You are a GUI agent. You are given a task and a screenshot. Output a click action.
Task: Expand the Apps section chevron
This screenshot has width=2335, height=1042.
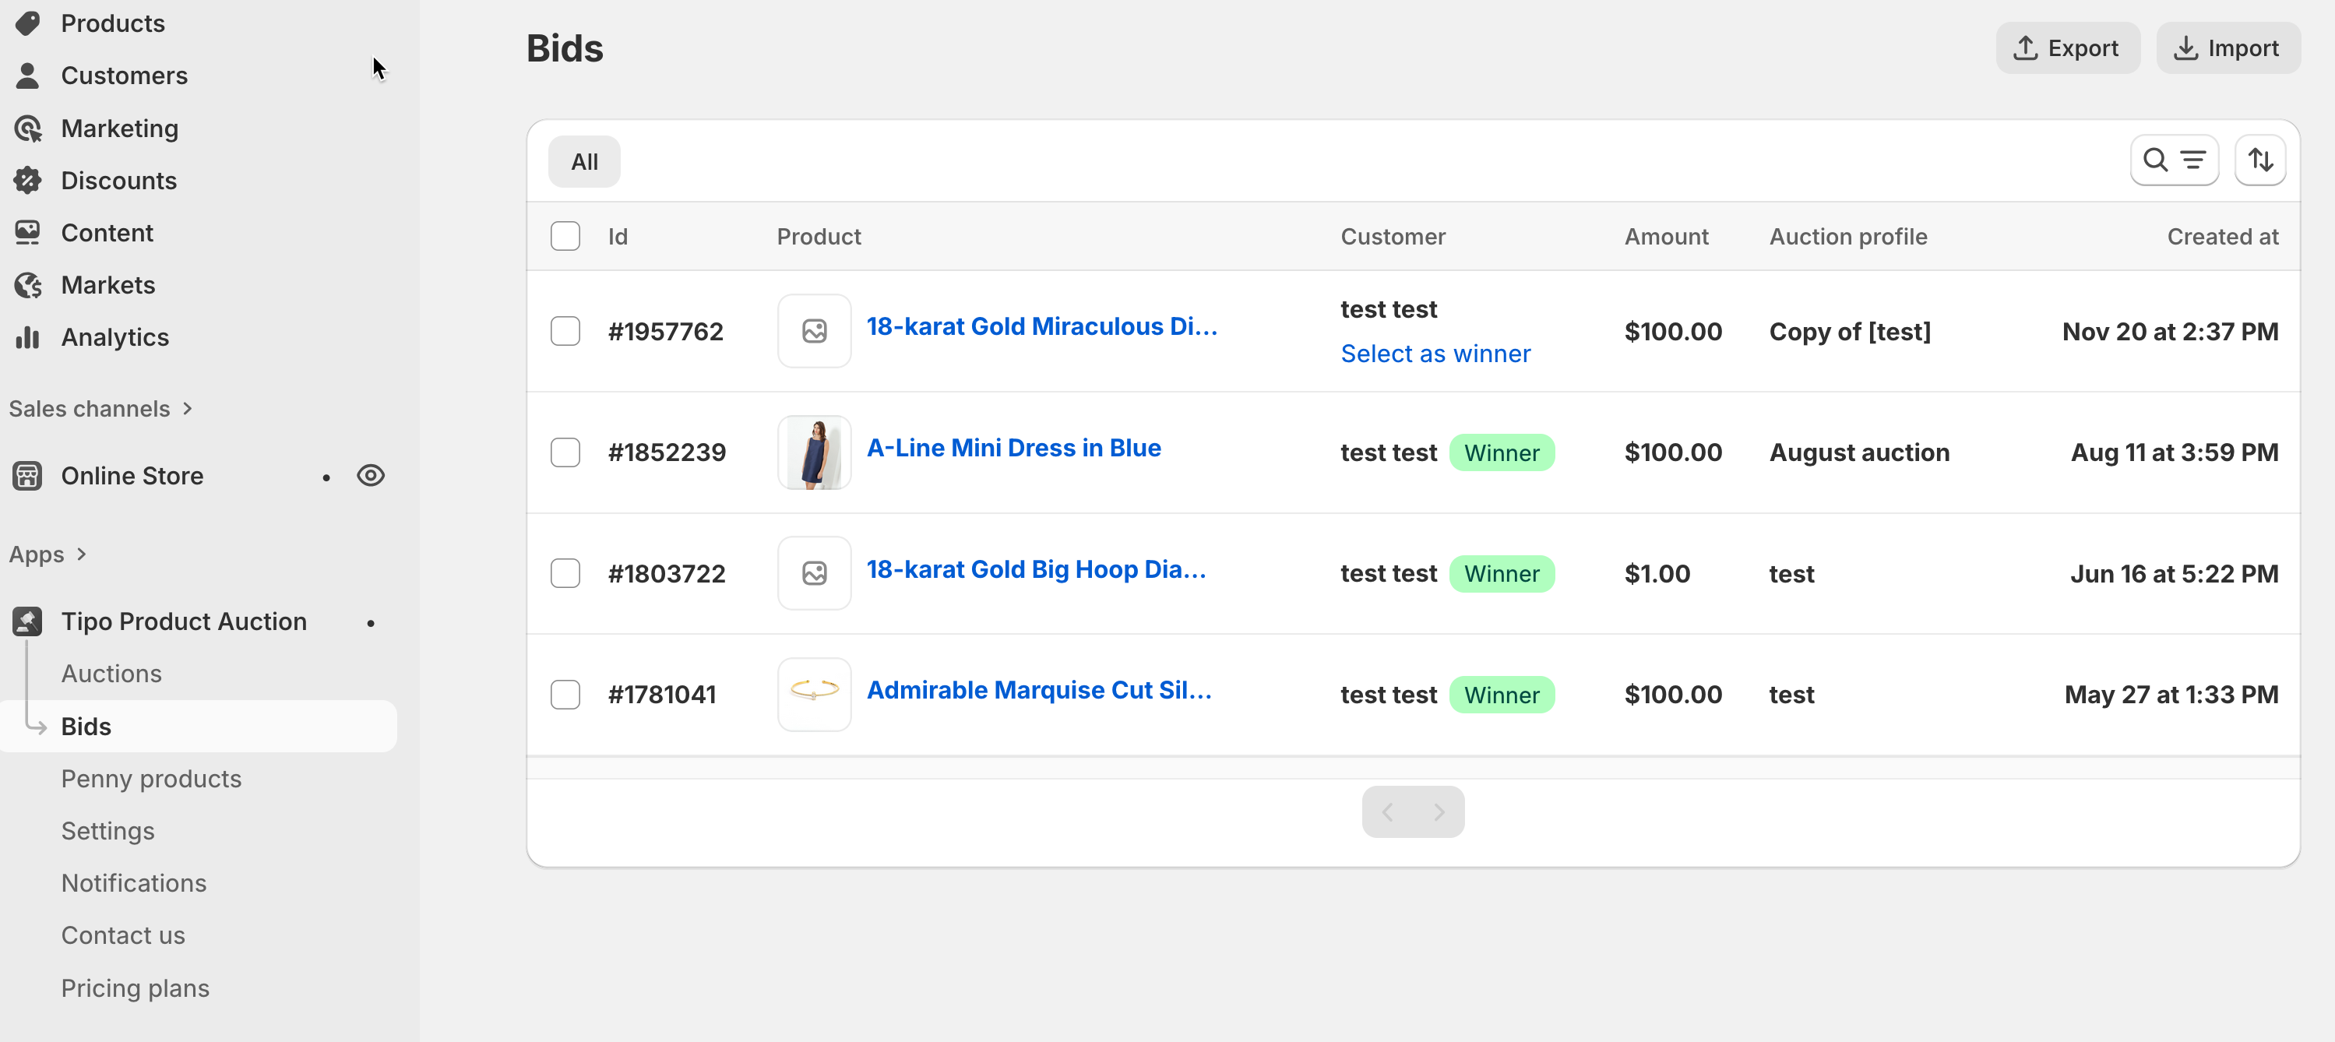click(82, 554)
